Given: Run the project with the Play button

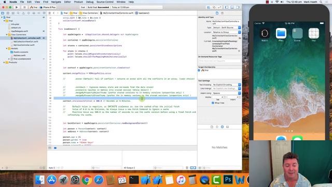Looking at the screenshot, I should (x=17, y=7).
